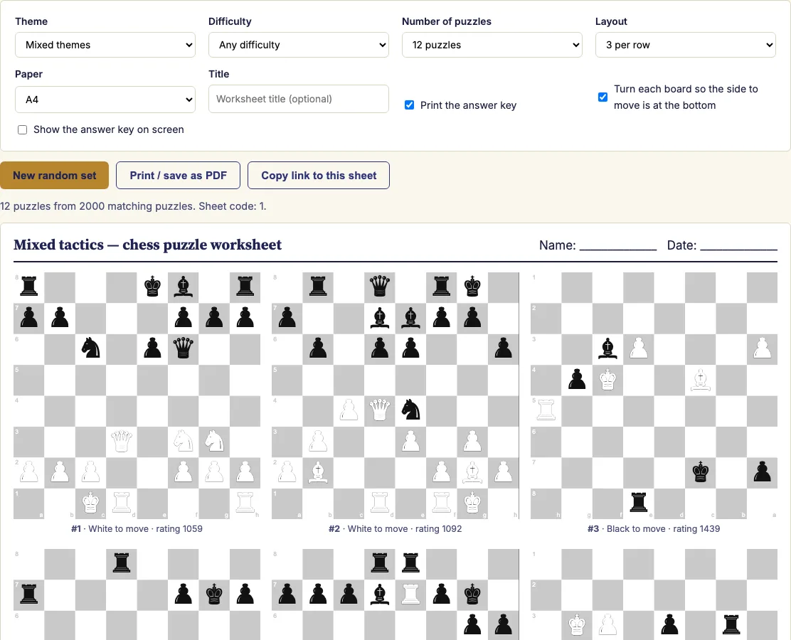Viewport: 791px width, 640px height.
Task: Click the '#3 · Black to move · rating 1439' caption
Action: pos(654,528)
